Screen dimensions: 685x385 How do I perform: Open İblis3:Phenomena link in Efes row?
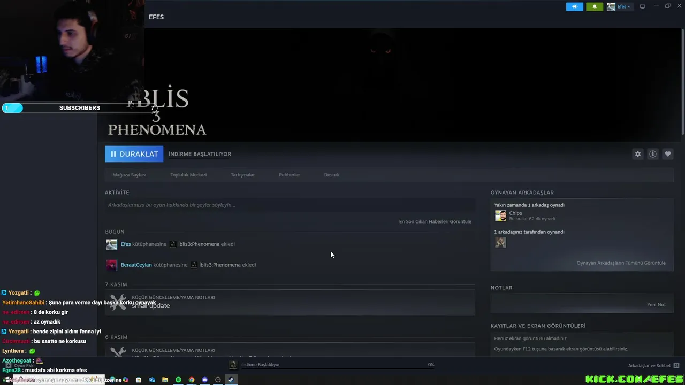(199, 244)
